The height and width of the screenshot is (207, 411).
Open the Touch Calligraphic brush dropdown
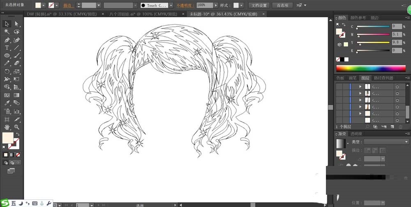pyautogui.click(x=172, y=5)
